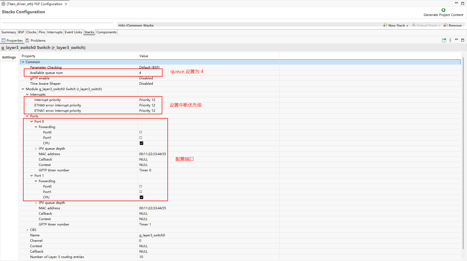The height and width of the screenshot is (261, 467).
Task: Minimize the Properties panel
Action: (456, 40)
